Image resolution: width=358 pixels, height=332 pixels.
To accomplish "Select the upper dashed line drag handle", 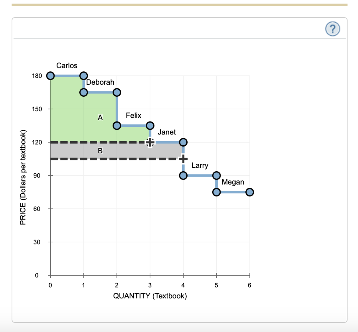I will coord(150,142).
